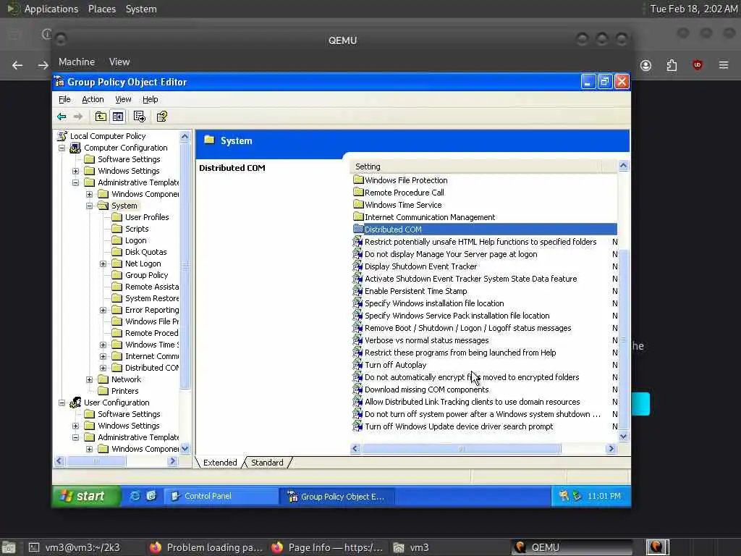The image size is (741, 556).
Task: Click the Windows File Protection folder icon
Action: [358, 180]
